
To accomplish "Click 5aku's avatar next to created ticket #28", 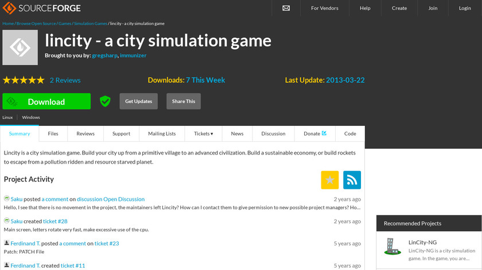I will coord(6,220).
